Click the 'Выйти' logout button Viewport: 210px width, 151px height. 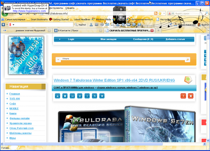pos(204,24)
